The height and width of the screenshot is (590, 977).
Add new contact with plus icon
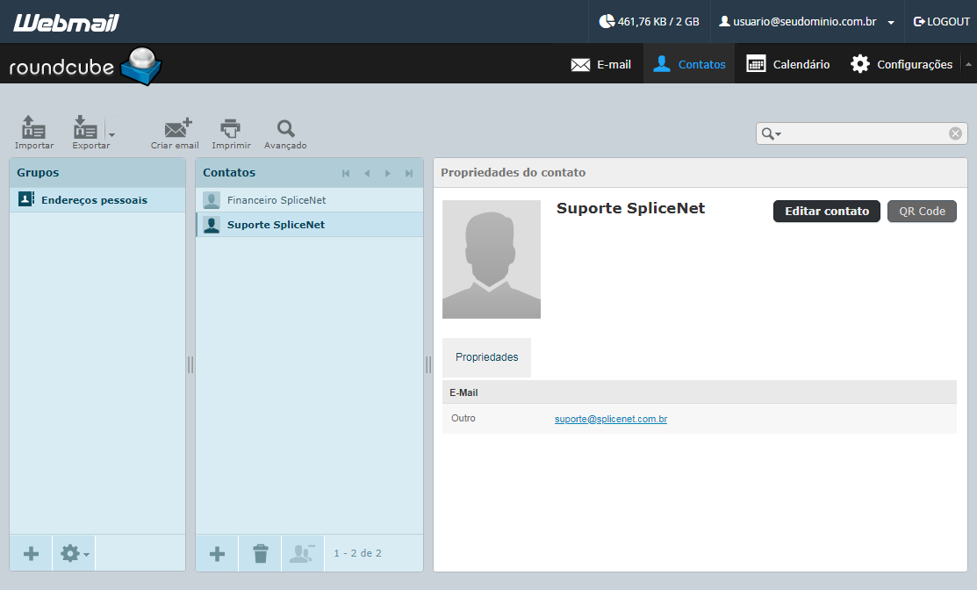[x=217, y=553]
